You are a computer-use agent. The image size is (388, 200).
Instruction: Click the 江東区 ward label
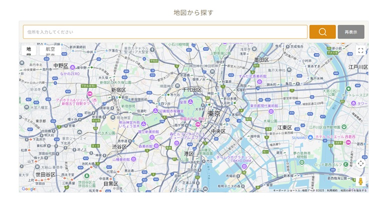[x=285, y=127]
